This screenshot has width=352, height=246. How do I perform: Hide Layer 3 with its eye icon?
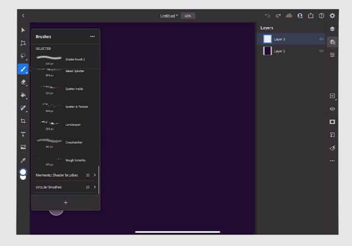(321, 39)
